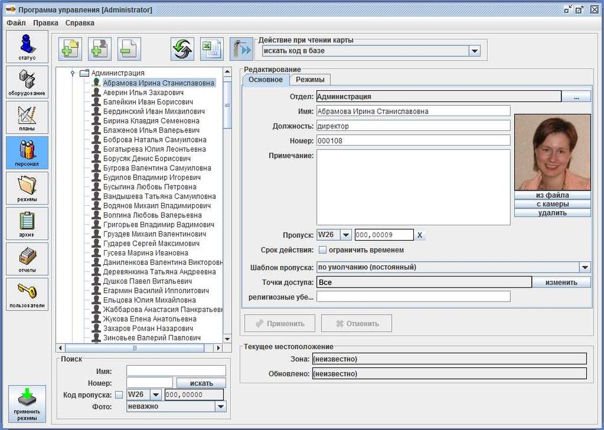This screenshot has height=430, width=604.
Task: Open the пользователи key icon section
Action: 27,294
